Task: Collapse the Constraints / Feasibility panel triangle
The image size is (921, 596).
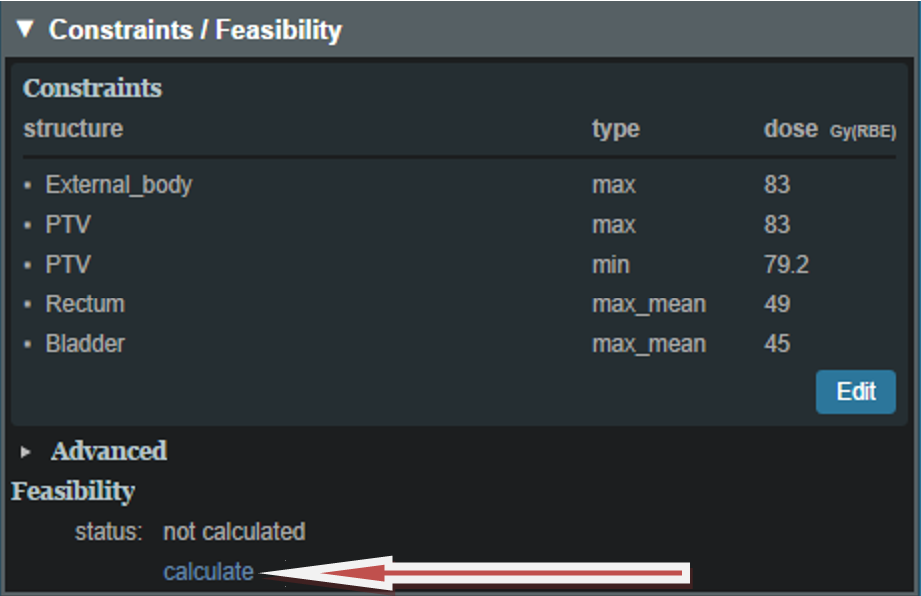Action: (26, 30)
